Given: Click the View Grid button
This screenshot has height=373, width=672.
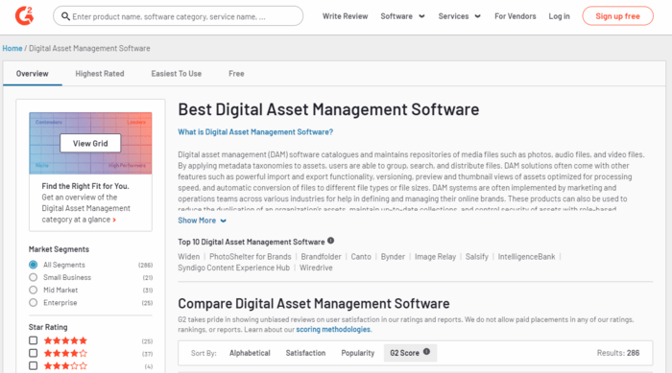Looking at the screenshot, I should 90,144.
